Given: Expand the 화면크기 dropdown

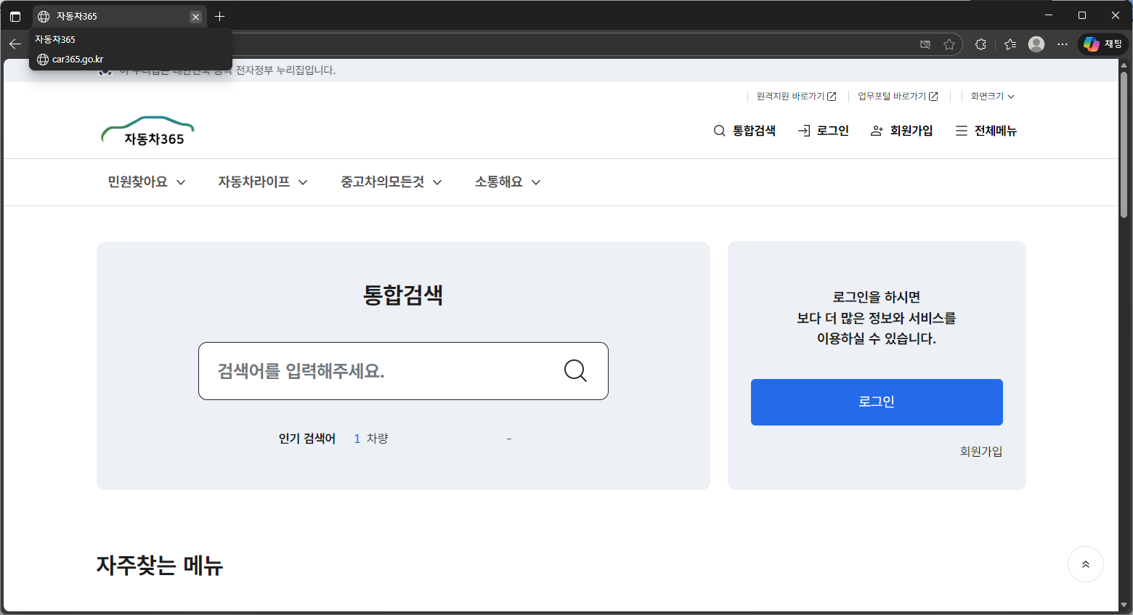Looking at the screenshot, I should point(991,95).
